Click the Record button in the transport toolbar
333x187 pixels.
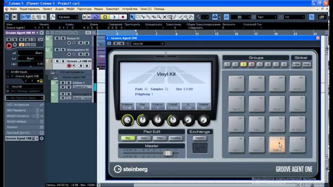pos(123,17)
